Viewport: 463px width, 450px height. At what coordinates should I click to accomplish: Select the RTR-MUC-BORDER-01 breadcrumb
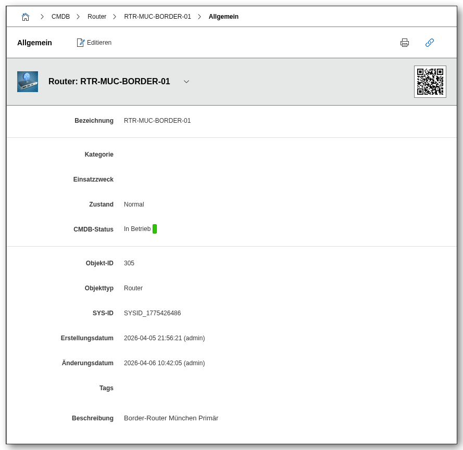[x=157, y=17]
